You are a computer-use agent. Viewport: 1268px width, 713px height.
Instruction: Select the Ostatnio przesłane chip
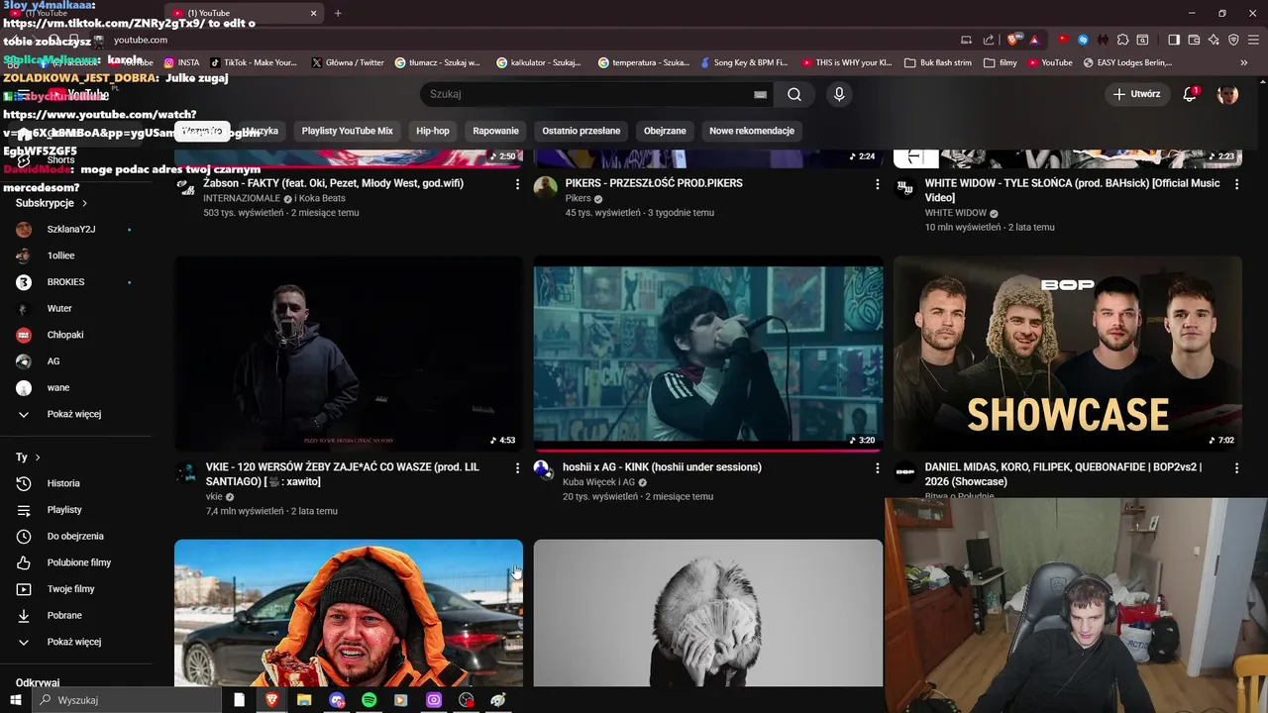[x=581, y=131]
